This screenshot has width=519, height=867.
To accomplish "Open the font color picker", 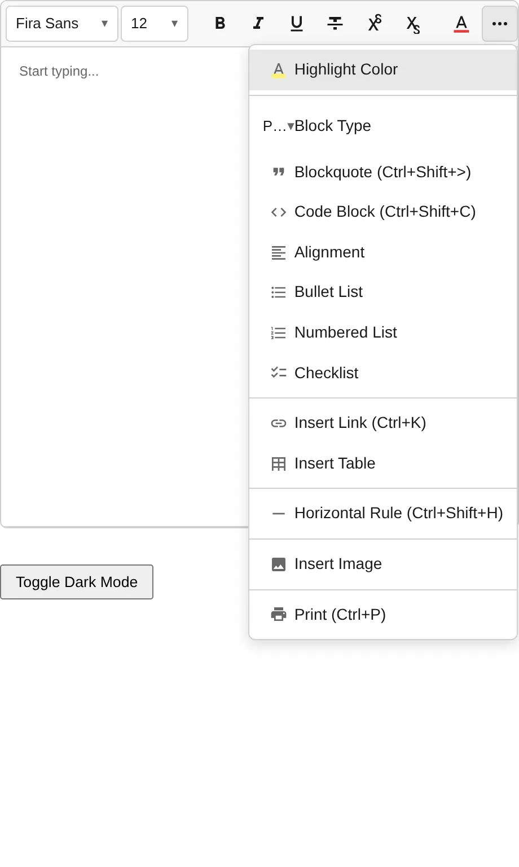I will tap(461, 23).
